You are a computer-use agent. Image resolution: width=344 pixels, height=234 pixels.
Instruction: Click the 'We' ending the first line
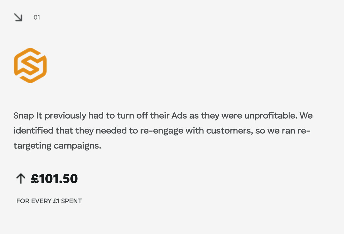point(306,115)
